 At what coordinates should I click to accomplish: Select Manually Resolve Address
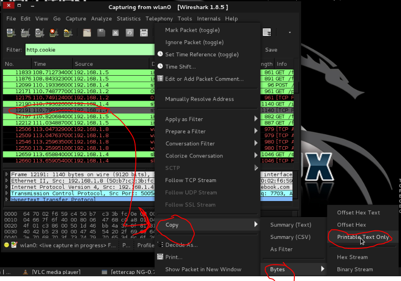pos(200,99)
